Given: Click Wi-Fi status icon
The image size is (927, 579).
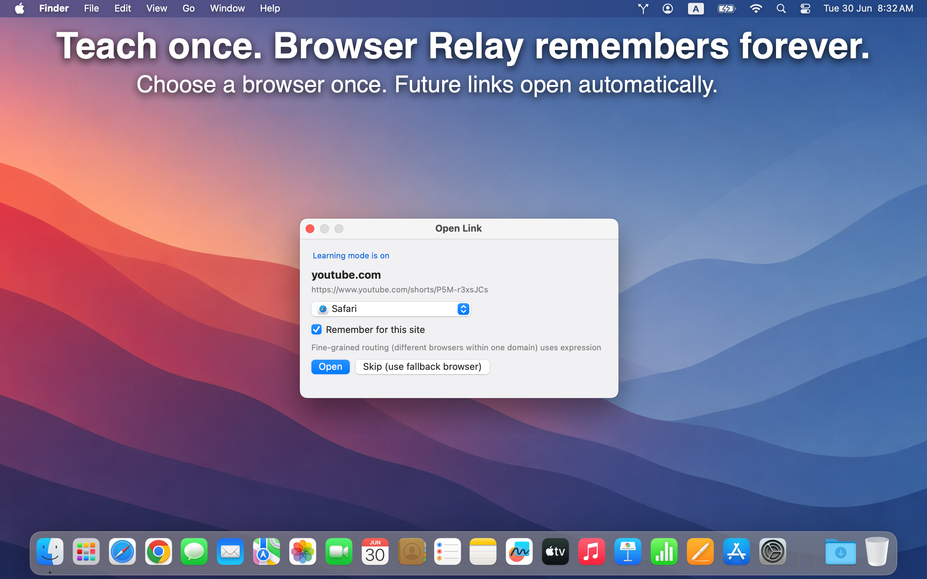Looking at the screenshot, I should pos(756,8).
